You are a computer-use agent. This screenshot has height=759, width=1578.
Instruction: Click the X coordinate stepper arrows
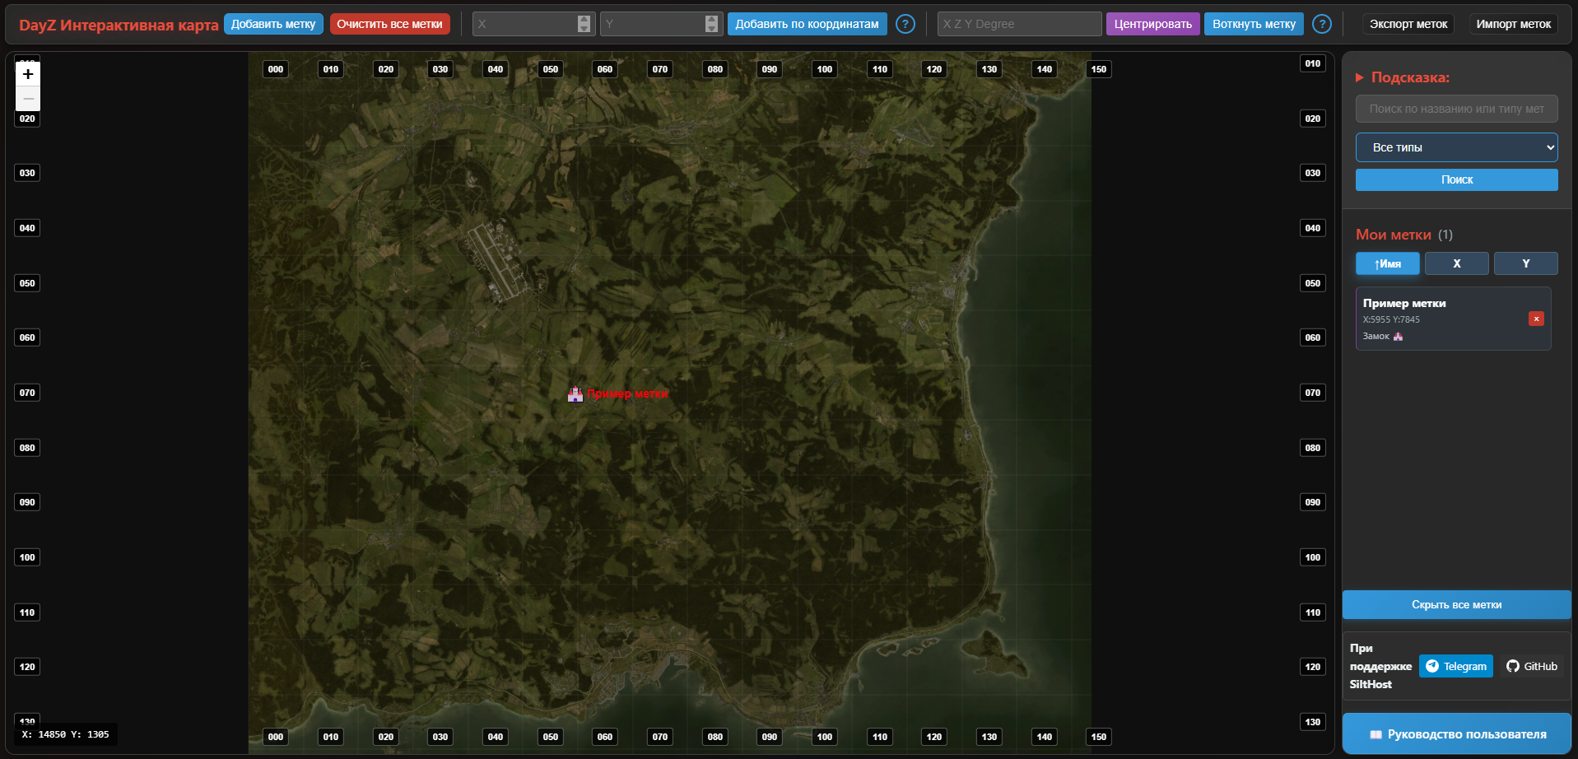(x=584, y=24)
